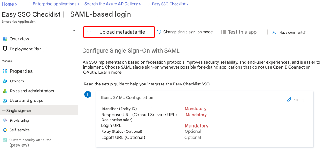Click the Overview grid icon
The width and height of the screenshot is (328, 150).
pos(5,39)
